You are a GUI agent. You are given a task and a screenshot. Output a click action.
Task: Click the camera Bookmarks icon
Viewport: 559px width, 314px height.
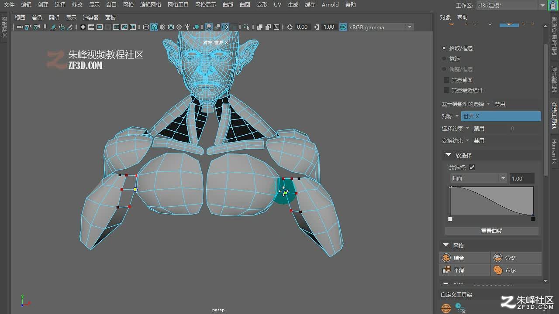tap(45, 27)
